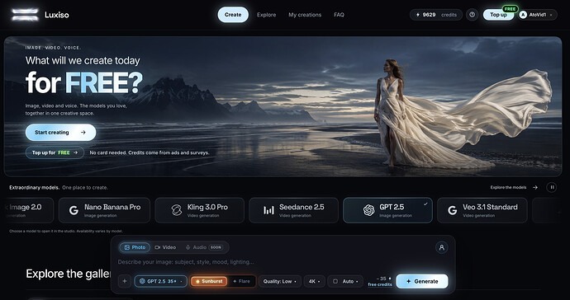Select the Audio mode tab marked SOON

(x=204, y=247)
